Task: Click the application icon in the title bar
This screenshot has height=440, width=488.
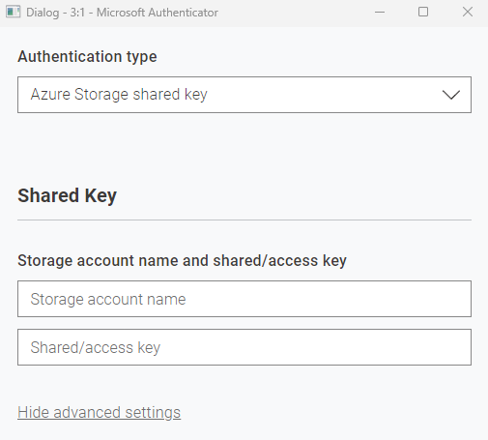Action: pyautogui.click(x=14, y=12)
